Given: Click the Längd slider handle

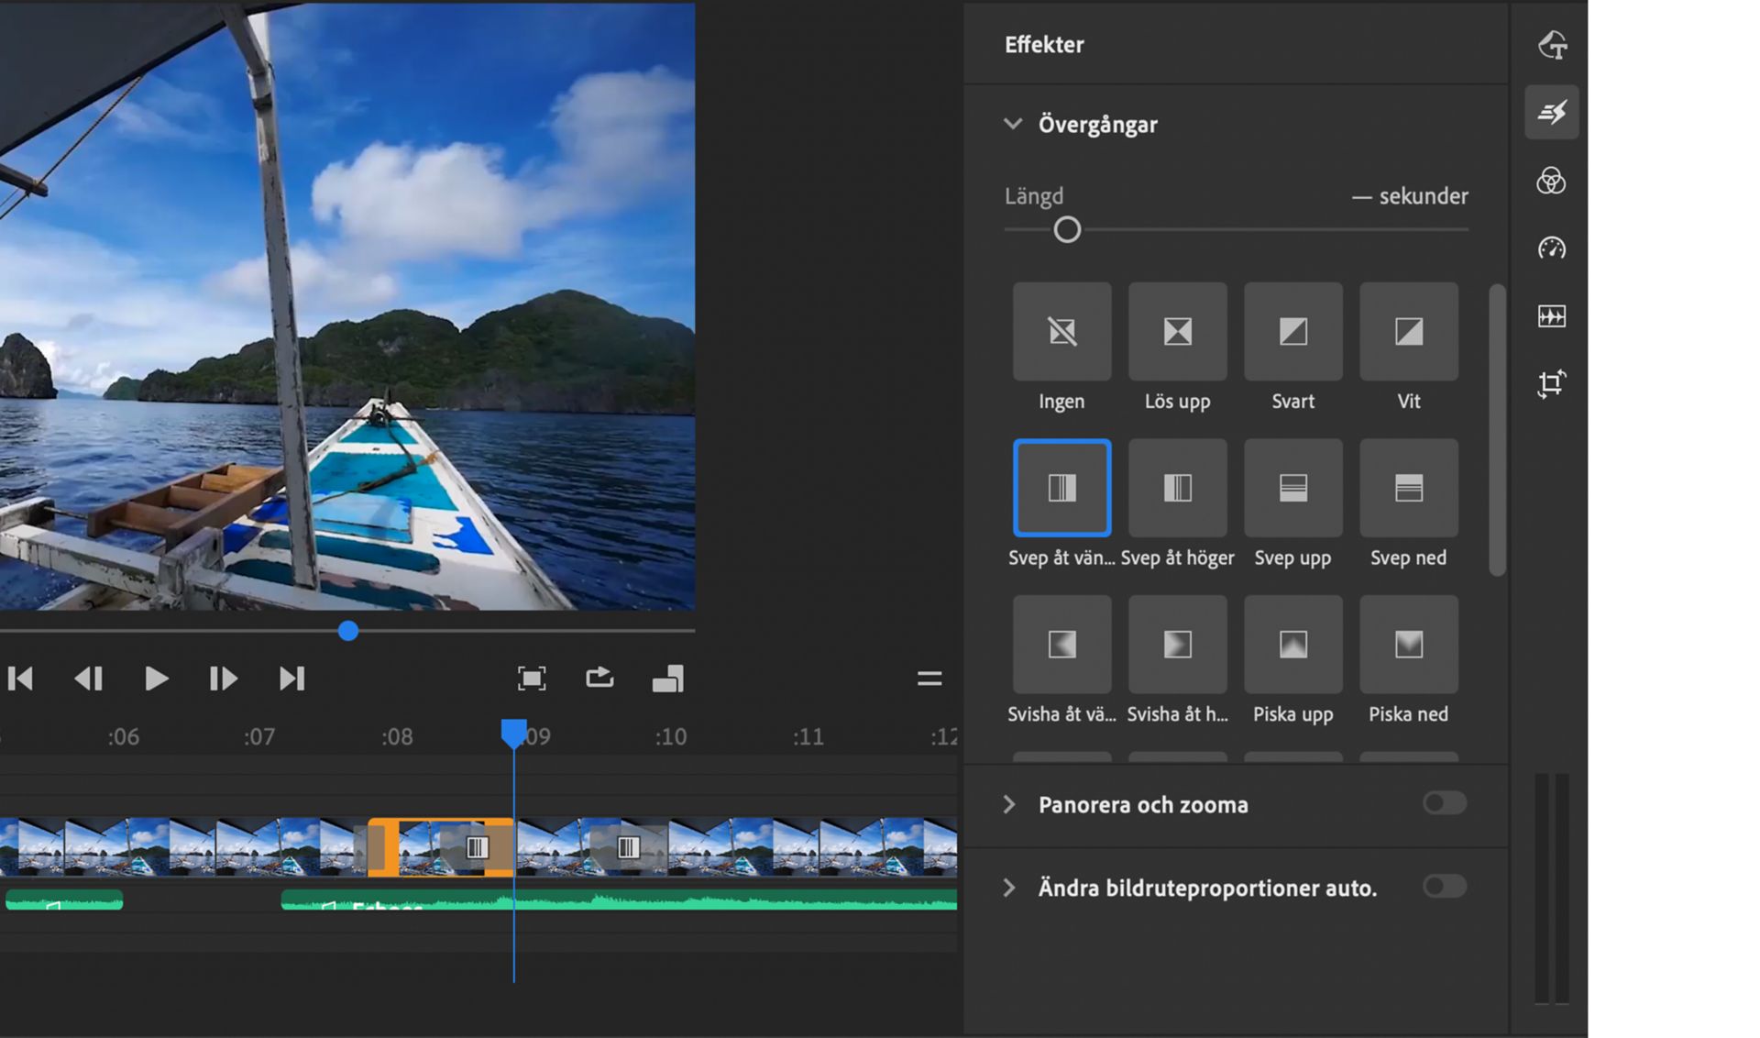Looking at the screenshot, I should tap(1066, 230).
